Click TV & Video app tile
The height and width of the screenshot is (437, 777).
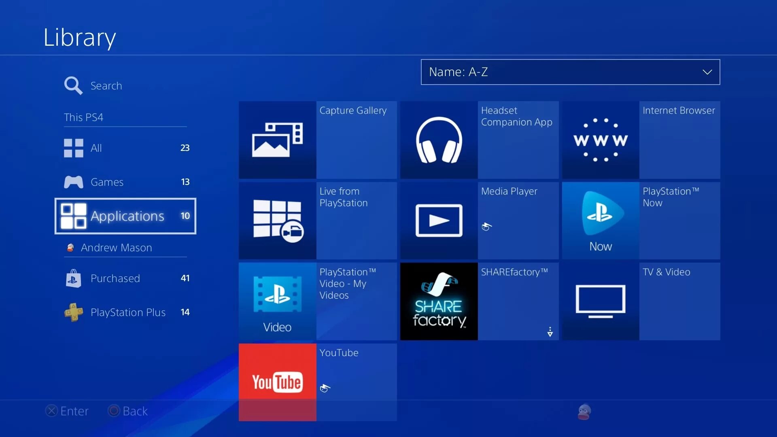point(640,301)
